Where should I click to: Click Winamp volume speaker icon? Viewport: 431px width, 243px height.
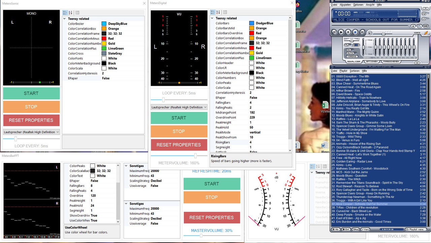point(370,33)
